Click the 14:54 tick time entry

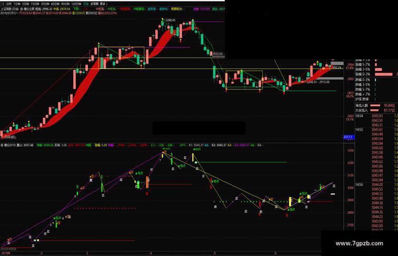pos(359,116)
